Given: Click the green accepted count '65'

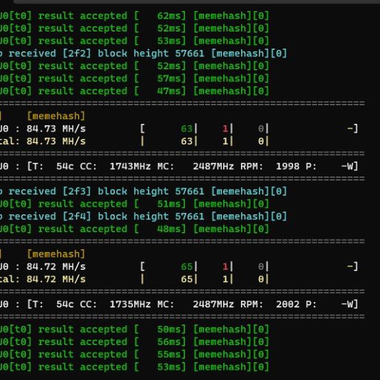Looking at the screenshot, I should click(186, 267).
